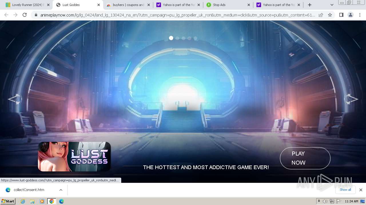366x205 pixels.
Task: Open the Chrome profile menu
Action: coord(350,15)
